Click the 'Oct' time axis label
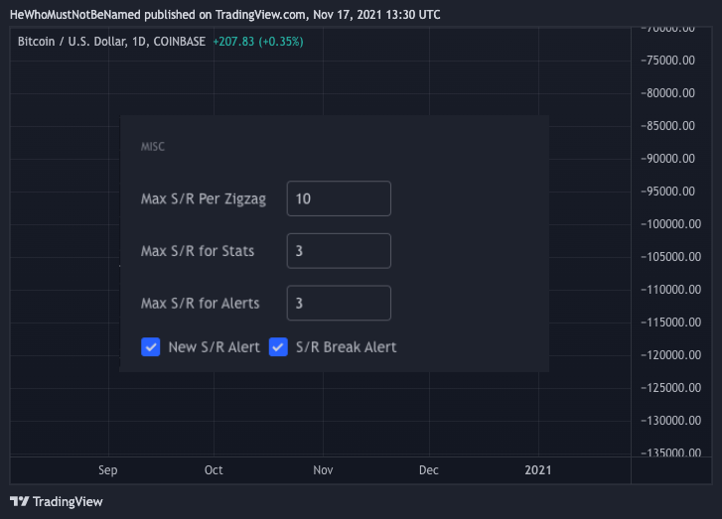The image size is (722, 519). (214, 470)
